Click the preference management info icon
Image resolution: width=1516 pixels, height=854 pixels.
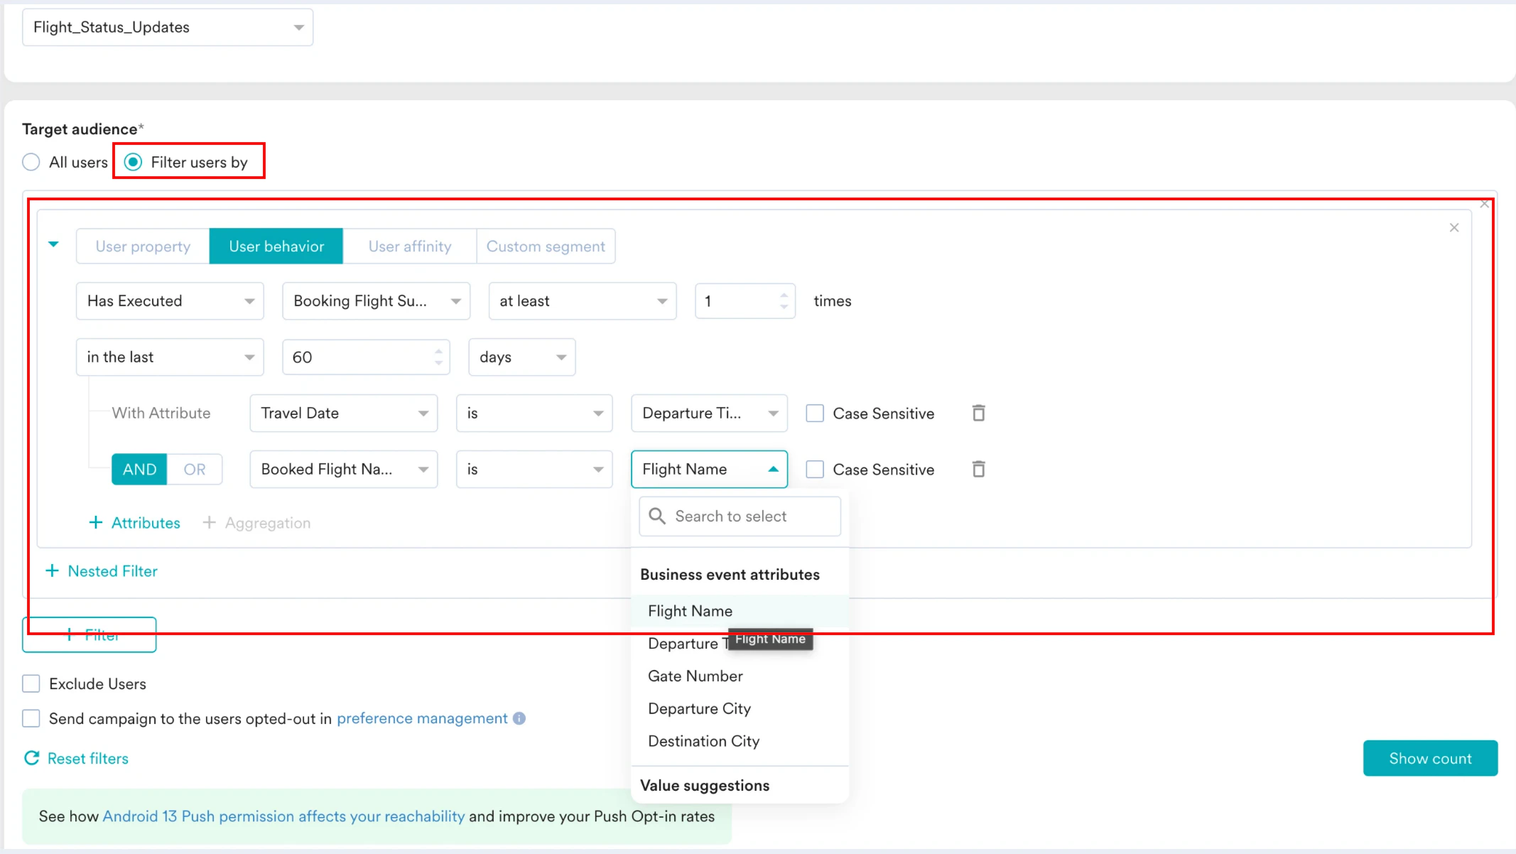pyautogui.click(x=519, y=718)
